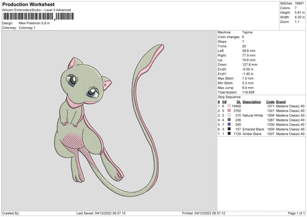
Task: Click the 'Code' column header
Action: pyautogui.click(x=270, y=102)
